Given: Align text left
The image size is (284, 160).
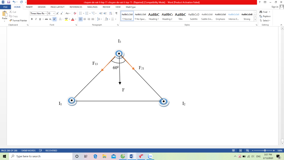Looking at the screenshot, I should click(x=81, y=19).
